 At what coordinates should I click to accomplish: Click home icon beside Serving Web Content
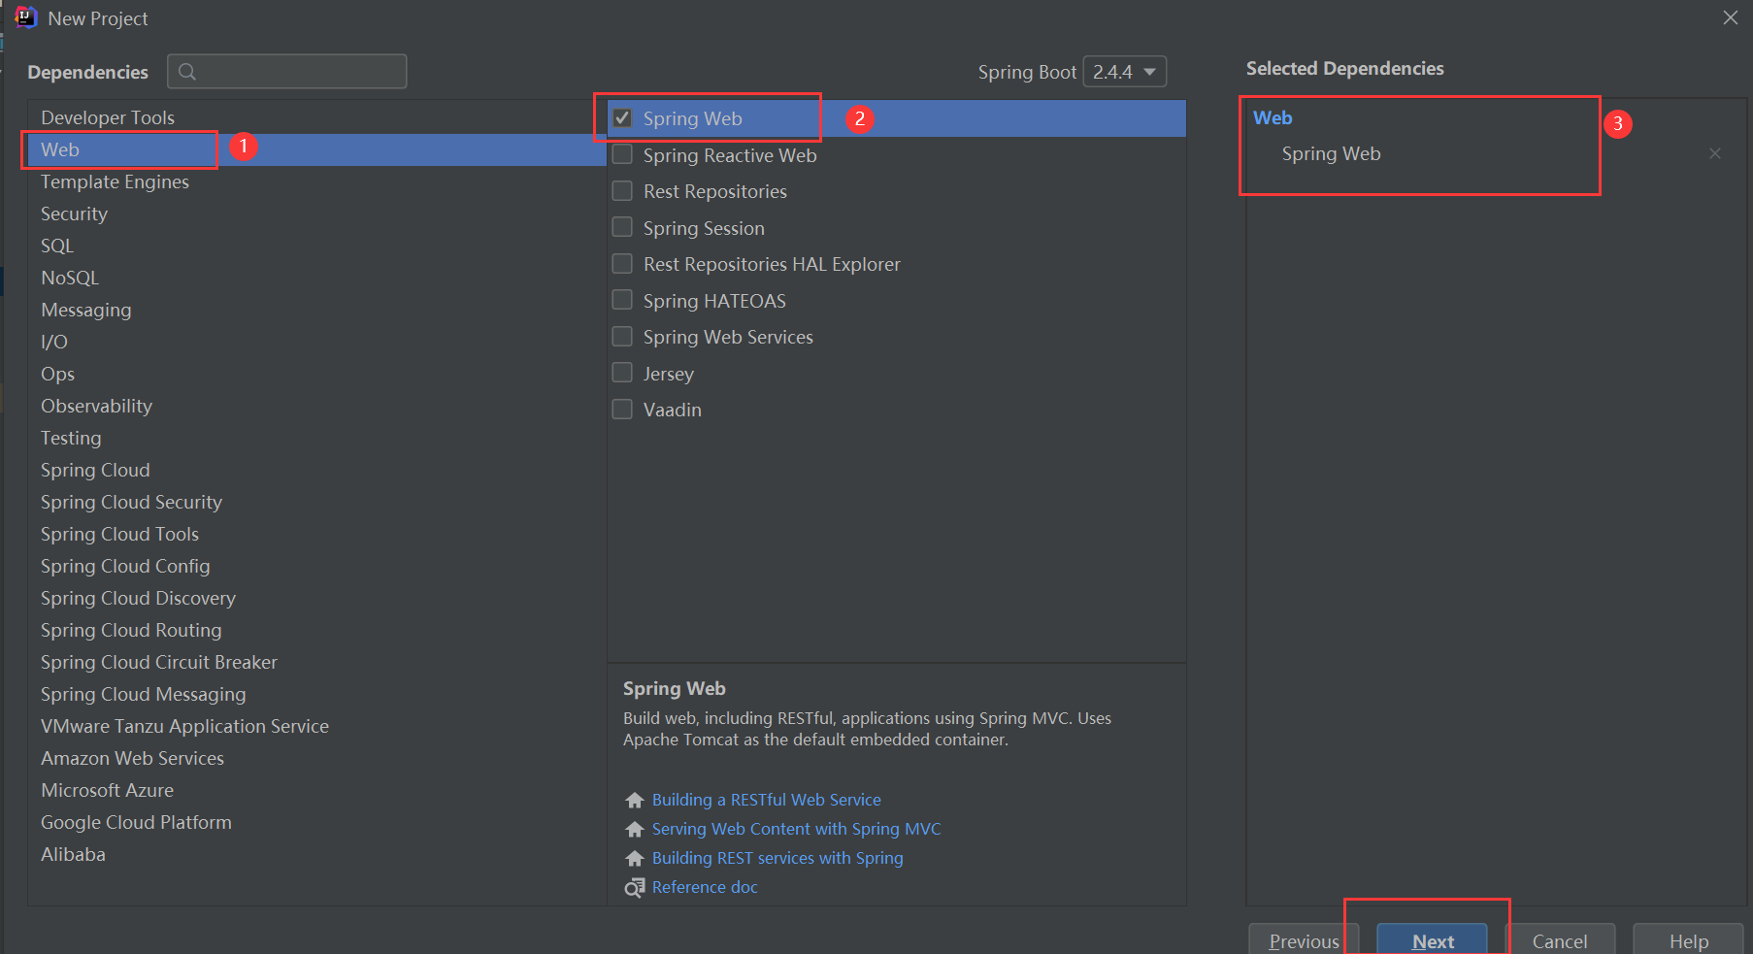[x=635, y=829]
